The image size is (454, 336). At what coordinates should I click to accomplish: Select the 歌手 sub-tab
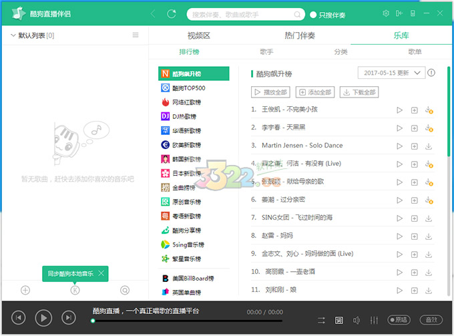pos(266,52)
